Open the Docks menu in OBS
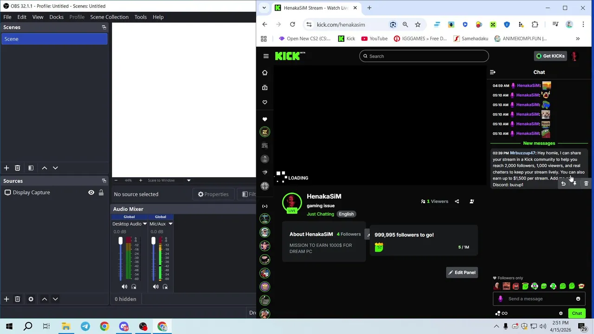 click(56, 17)
